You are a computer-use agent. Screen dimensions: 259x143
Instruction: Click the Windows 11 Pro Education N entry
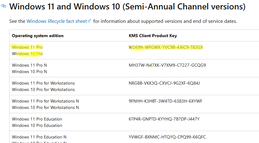pyautogui.click(x=39, y=137)
